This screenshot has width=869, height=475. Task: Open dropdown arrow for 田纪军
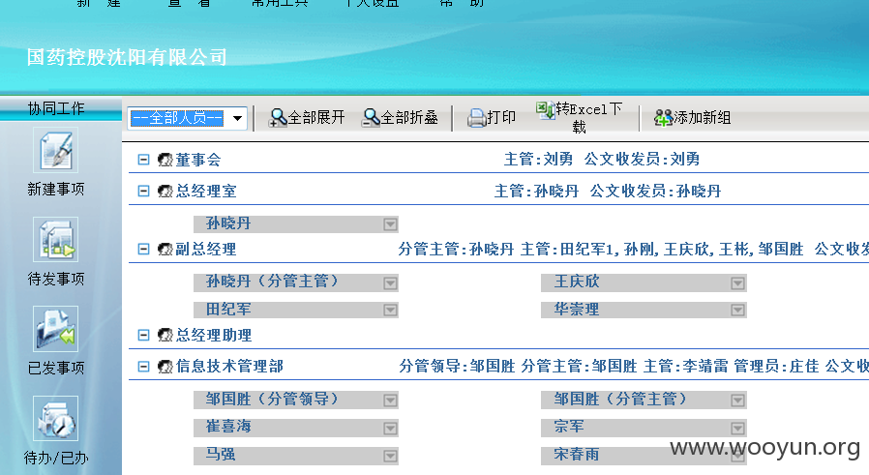tap(390, 310)
